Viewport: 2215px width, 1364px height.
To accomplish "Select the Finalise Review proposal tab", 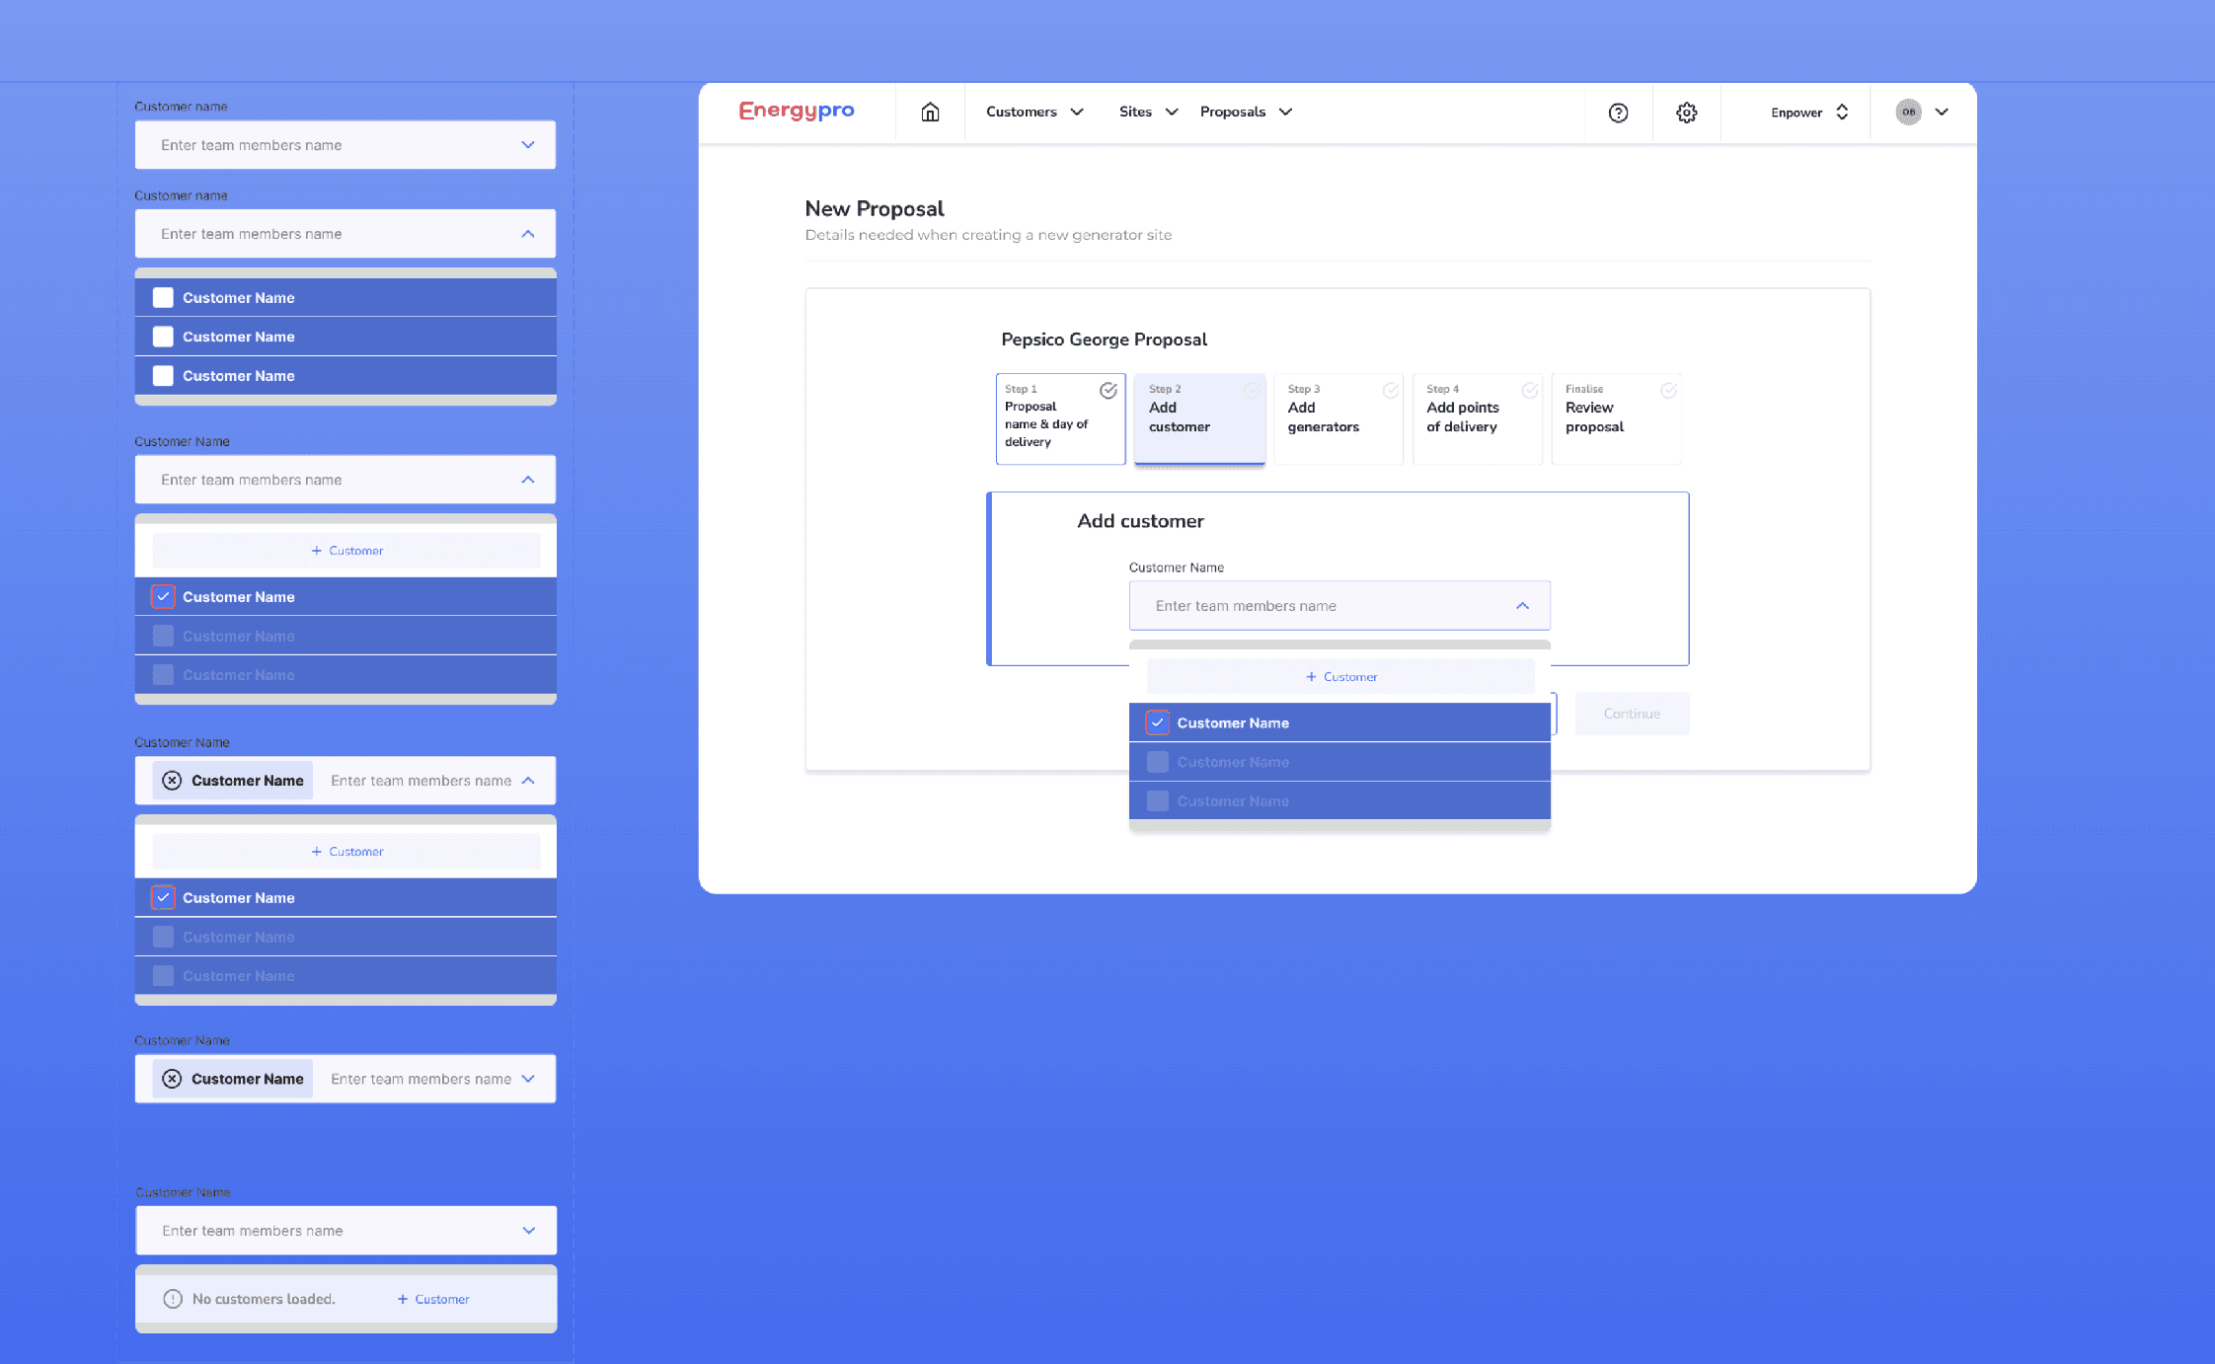I will click(x=1616, y=418).
